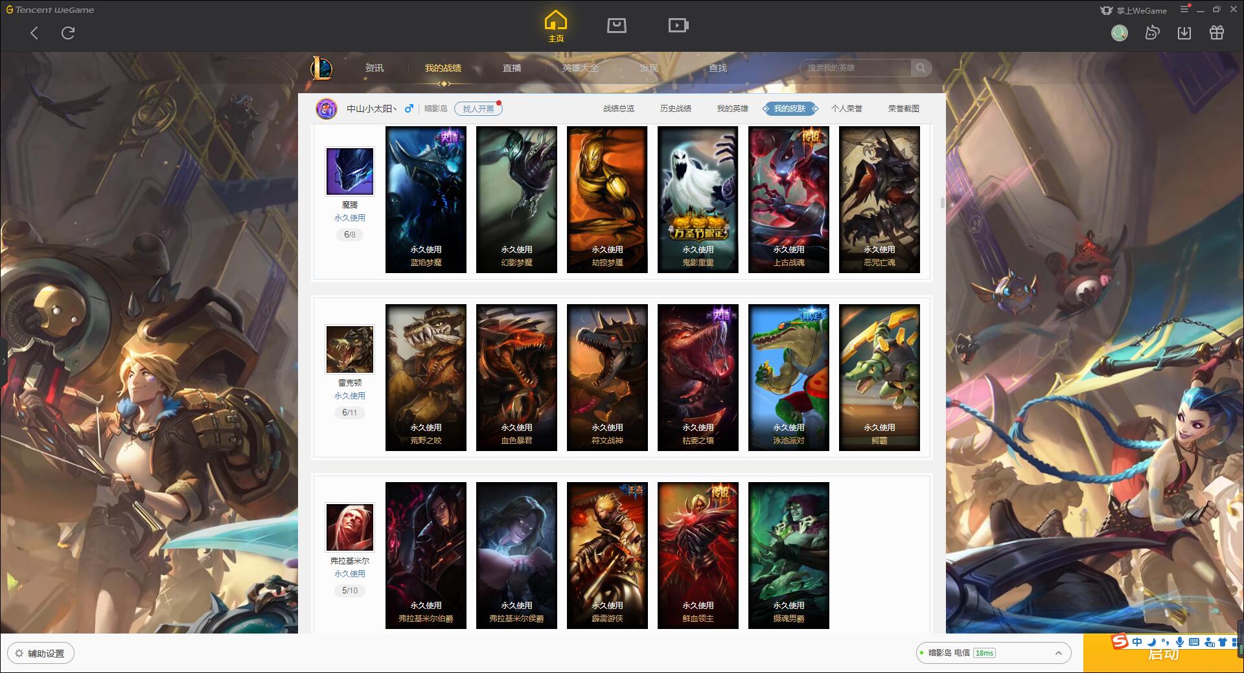Open the hamburger menu with red dot

tap(1185, 9)
